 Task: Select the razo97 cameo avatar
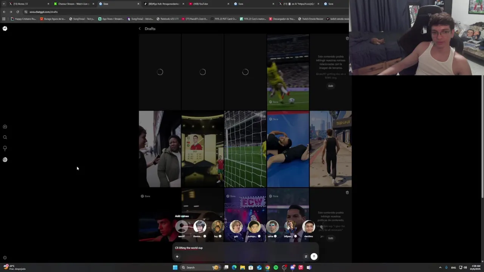coord(181,227)
